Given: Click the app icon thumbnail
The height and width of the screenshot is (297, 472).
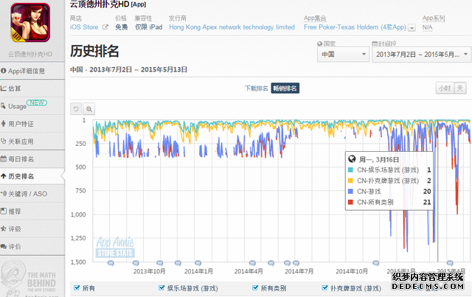Looking at the screenshot, I should coord(30,23).
